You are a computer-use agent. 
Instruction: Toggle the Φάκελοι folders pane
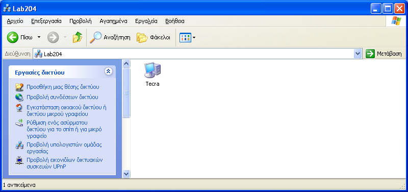click(x=154, y=37)
